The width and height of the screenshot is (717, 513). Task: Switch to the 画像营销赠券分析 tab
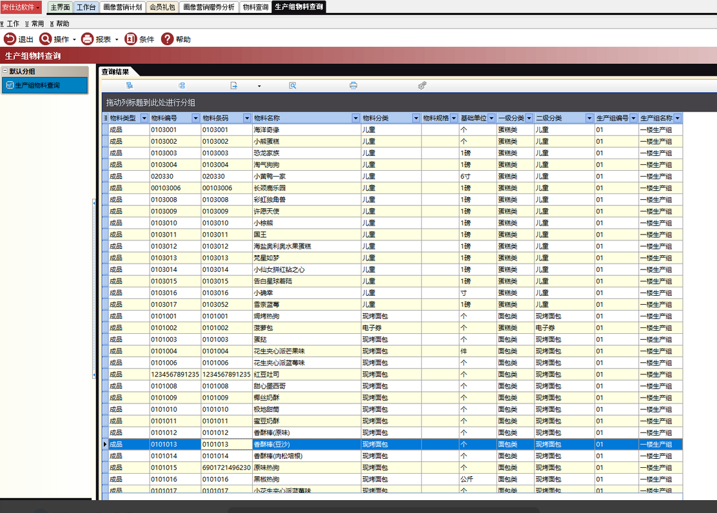click(x=209, y=7)
